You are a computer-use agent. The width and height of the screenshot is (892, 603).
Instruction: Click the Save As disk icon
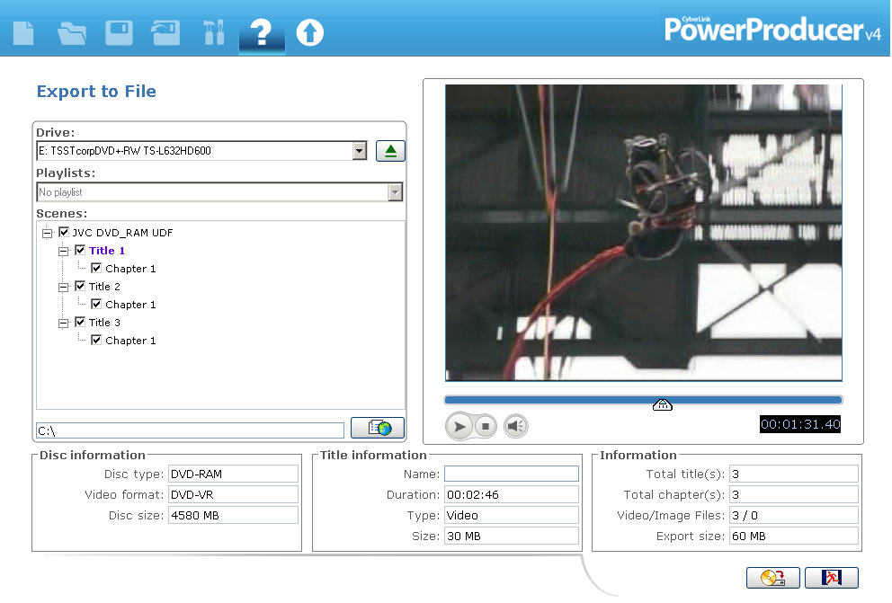point(165,32)
